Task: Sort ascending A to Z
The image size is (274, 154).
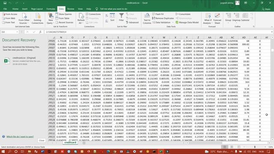Action: pyautogui.click(x=107, y=15)
